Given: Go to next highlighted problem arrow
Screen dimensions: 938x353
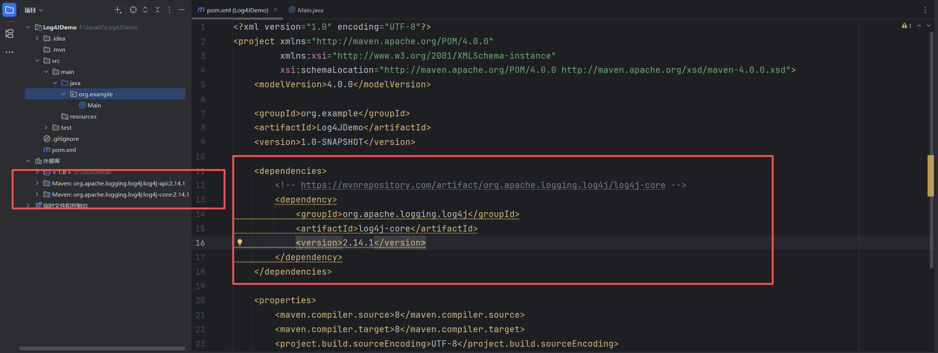Looking at the screenshot, I should 929,26.
